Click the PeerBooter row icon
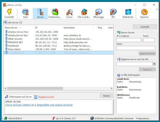 pos(6,45)
